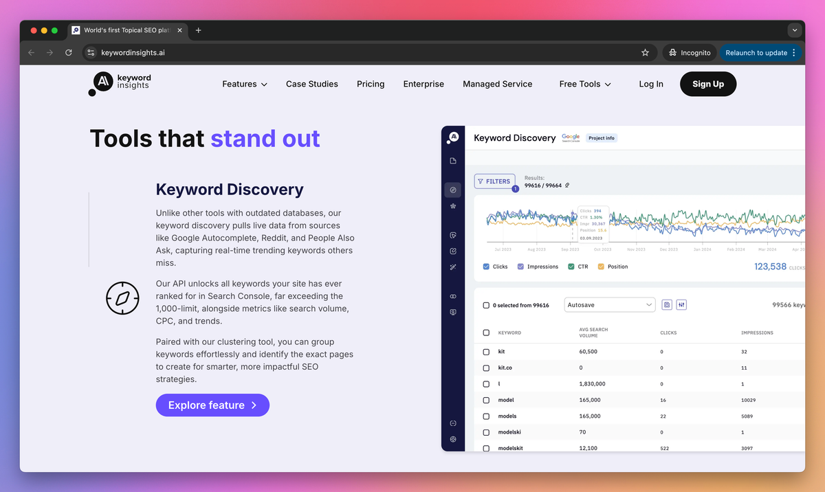Click the compass icon beside Keyword Discovery text
Viewport: 825px width, 492px height.
click(x=122, y=298)
